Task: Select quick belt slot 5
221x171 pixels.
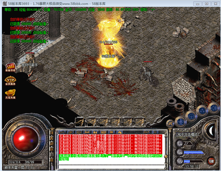Action: coord(128,122)
